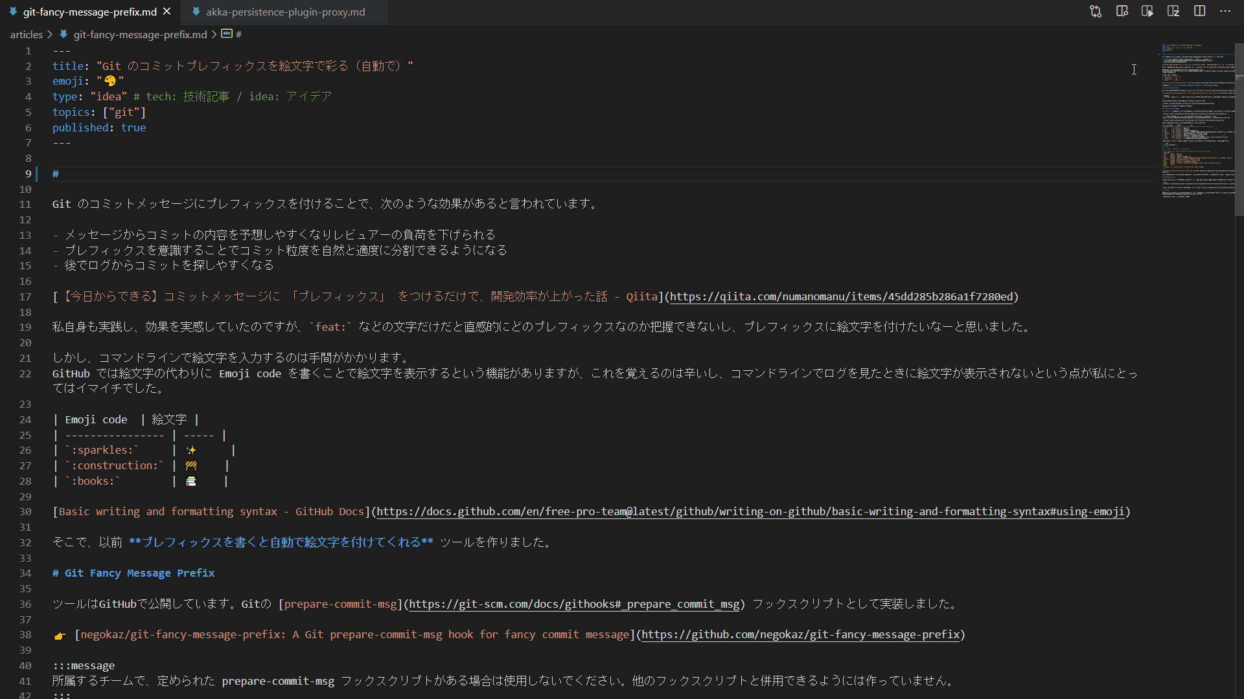1244x699 pixels.
Task: Follow the github.com negokaz/git-fancy-message-prefix URL
Action: coord(801,635)
